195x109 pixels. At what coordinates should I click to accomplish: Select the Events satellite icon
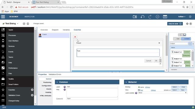point(3,51)
